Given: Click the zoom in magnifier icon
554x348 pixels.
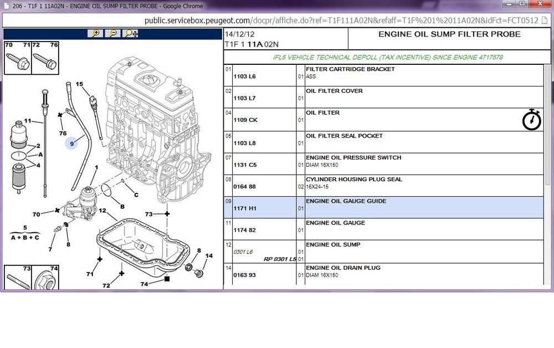Looking at the screenshot, I should pyautogui.click(x=95, y=34).
